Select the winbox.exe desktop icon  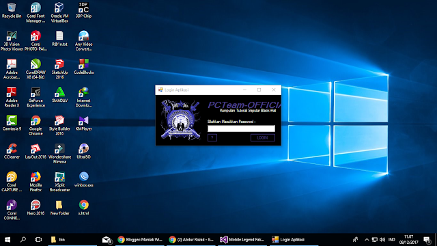83,179
